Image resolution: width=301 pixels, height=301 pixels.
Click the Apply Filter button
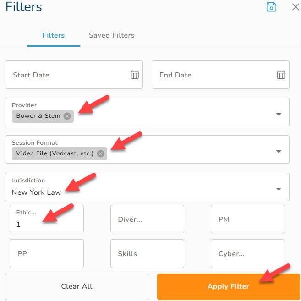point(228,286)
